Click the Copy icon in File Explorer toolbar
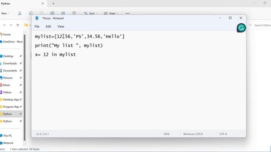The image size is (271, 152). 31,13
